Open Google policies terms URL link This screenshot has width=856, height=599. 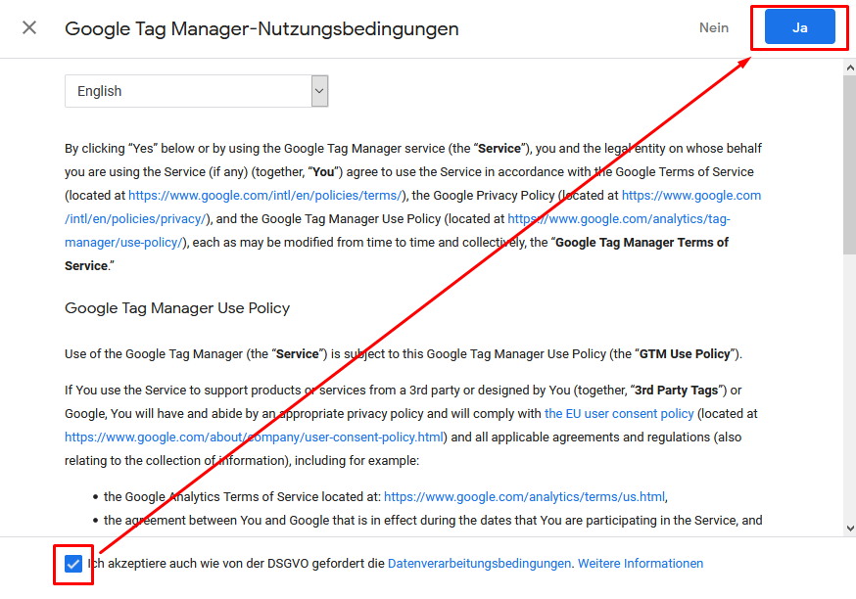coord(265,196)
